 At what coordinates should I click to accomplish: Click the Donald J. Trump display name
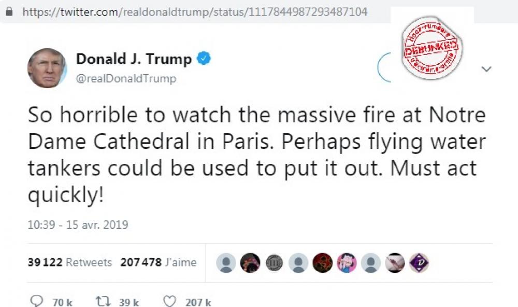tap(134, 59)
